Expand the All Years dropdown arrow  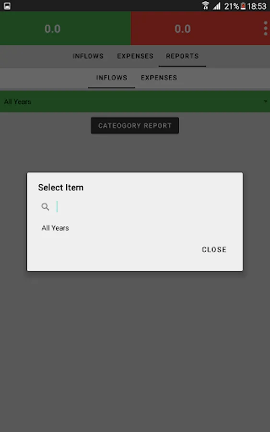click(x=265, y=101)
